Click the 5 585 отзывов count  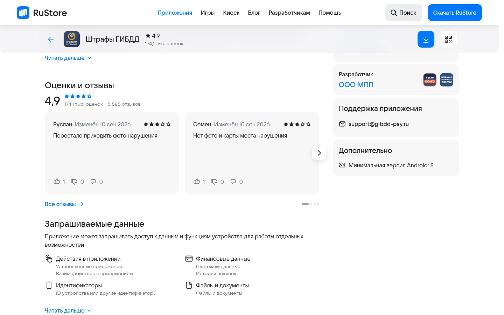click(124, 104)
